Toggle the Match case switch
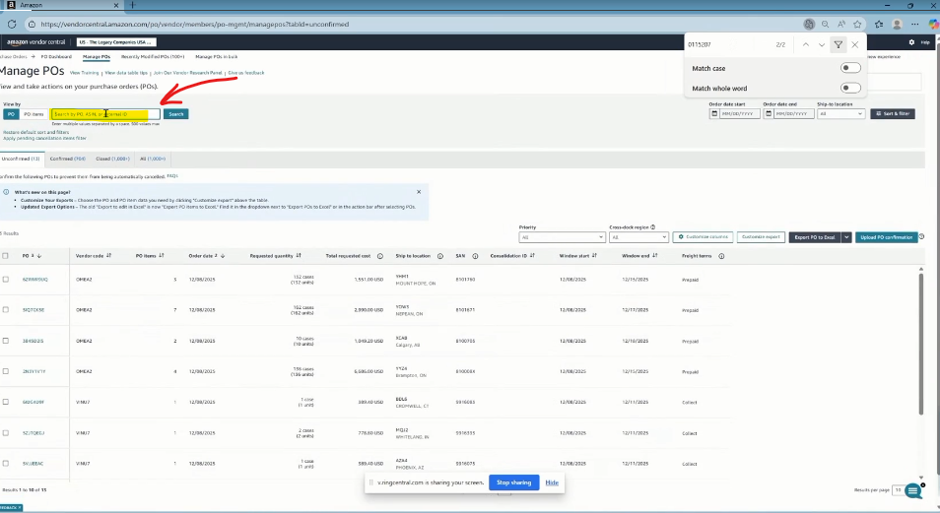 [x=850, y=68]
